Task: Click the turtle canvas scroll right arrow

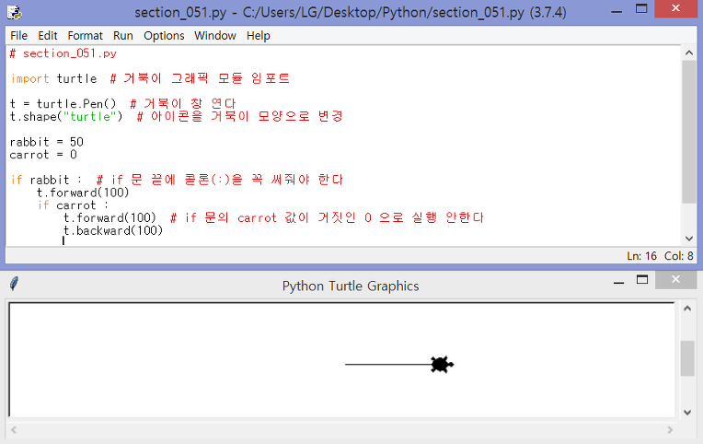Action: point(670,430)
